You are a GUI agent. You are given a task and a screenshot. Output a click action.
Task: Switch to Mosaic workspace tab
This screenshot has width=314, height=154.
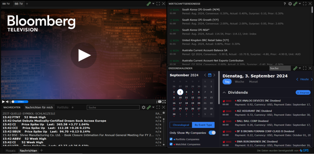pos(11,151)
